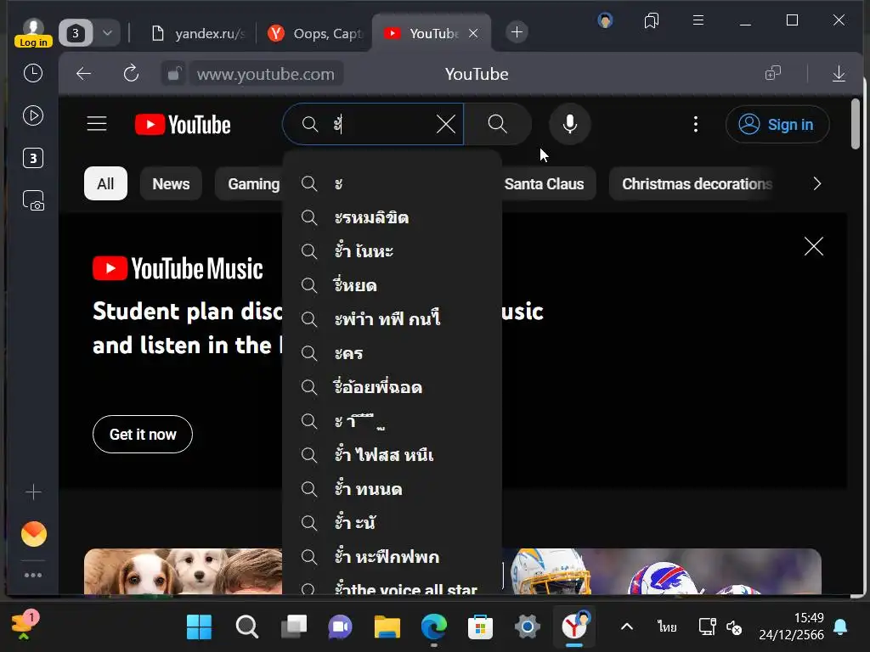Open the tab counter icon in left sidebar
Viewport: 870px width, 652px height.
33,158
